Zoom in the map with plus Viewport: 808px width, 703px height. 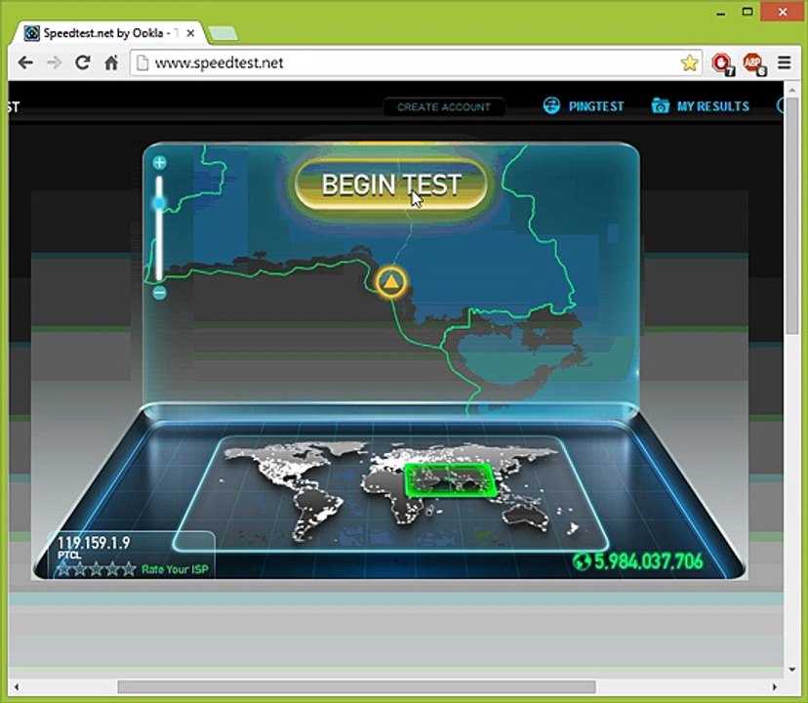tap(159, 163)
